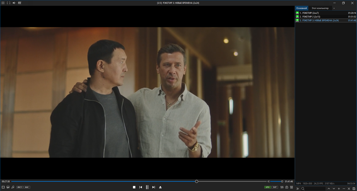
Task: Switch to the Основной playlist tab
Action: click(301, 8)
